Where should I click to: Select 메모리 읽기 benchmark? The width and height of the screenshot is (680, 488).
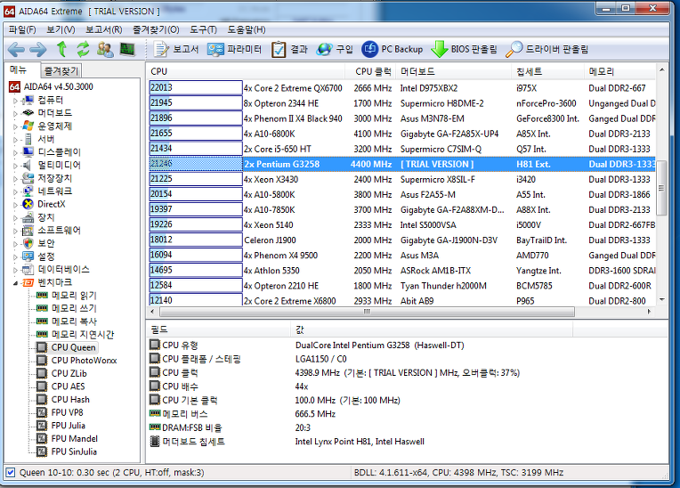74,296
